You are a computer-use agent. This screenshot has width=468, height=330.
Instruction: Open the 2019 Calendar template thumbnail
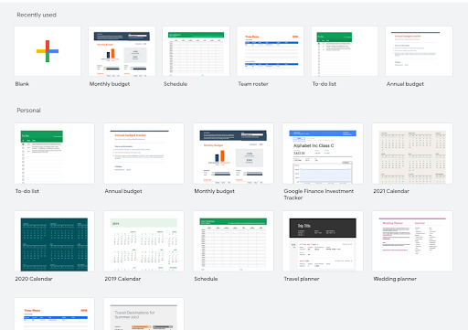point(144,241)
